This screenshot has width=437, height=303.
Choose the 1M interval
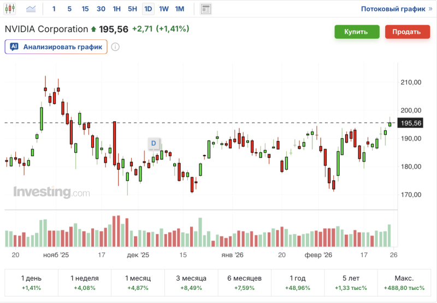coord(180,9)
